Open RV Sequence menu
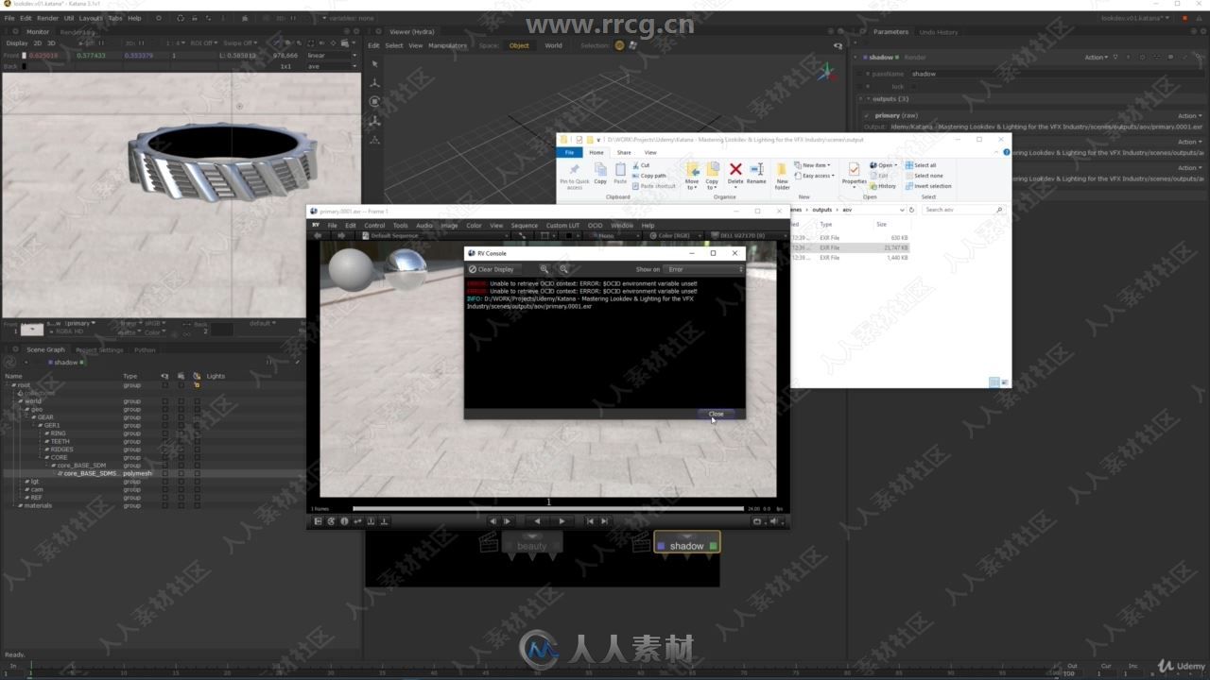Image resolution: width=1210 pixels, height=680 pixels. point(524,226)
